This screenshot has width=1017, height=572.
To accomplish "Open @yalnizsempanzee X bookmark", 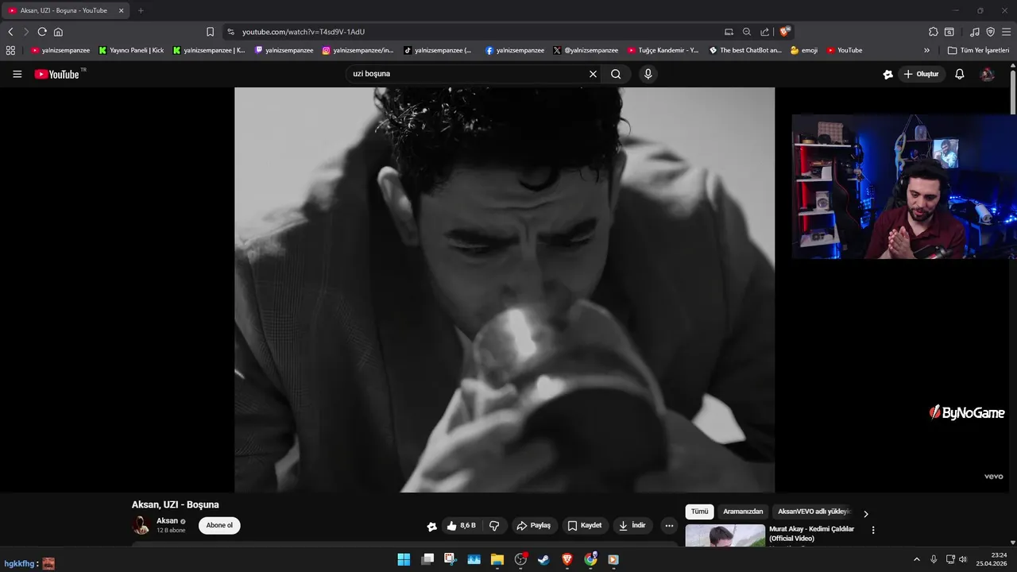I will click(x=586, y=50).
